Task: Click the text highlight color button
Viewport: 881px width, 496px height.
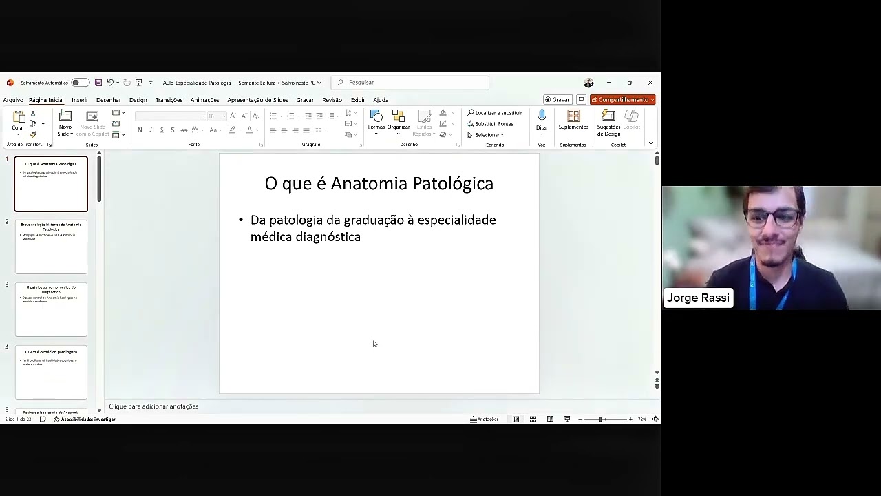Action: point(232,130)
